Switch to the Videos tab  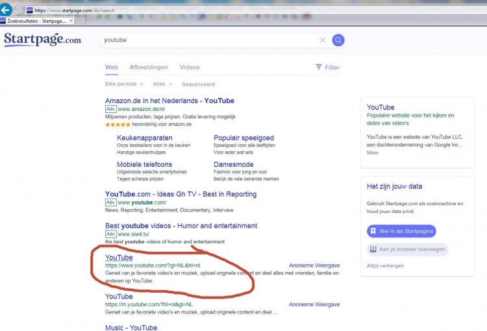190,67
